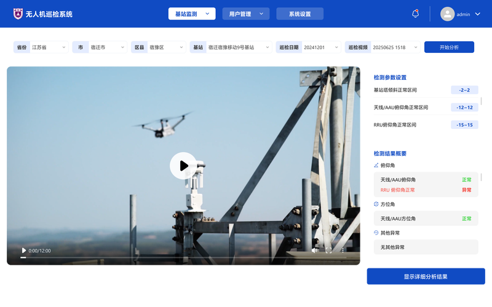
Task: Open the 用户管理 menu
Action: coord(245,14)
